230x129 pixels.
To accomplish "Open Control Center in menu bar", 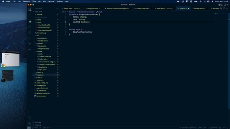I will click(x=208, y=1).
